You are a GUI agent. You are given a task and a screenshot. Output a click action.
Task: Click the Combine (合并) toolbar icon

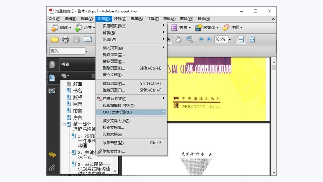coord(78,28)
